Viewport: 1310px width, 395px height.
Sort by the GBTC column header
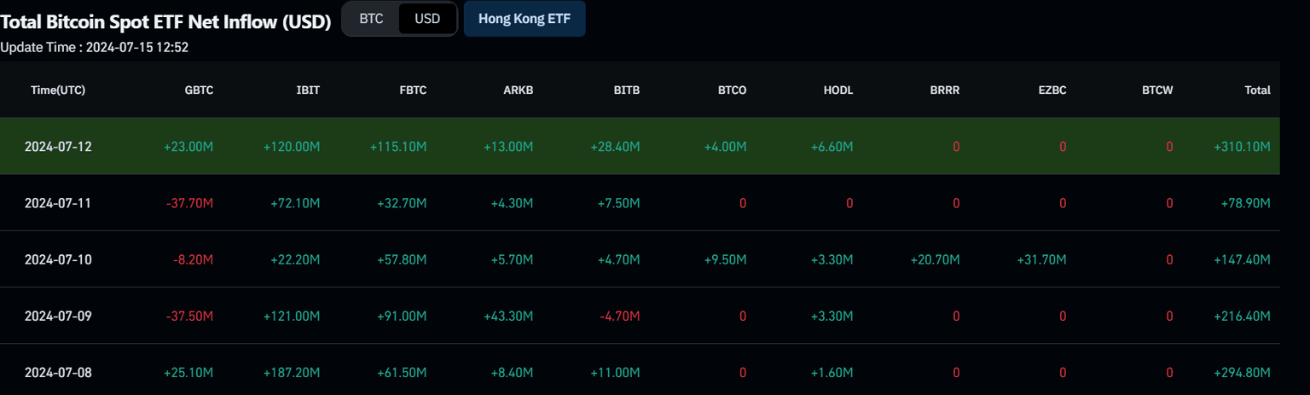click(199, 90)
